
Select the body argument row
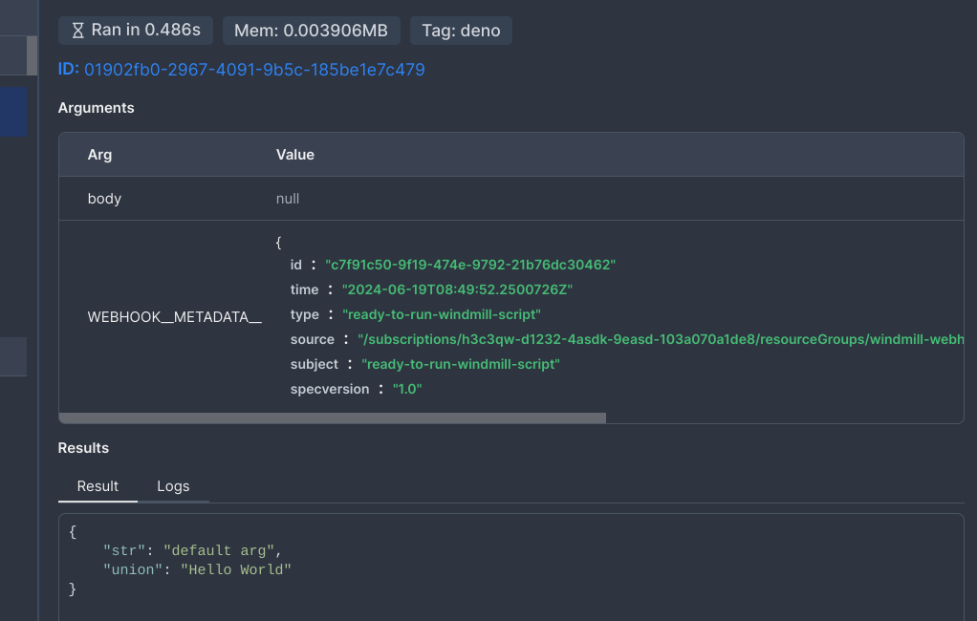click(x=103, y=198)
